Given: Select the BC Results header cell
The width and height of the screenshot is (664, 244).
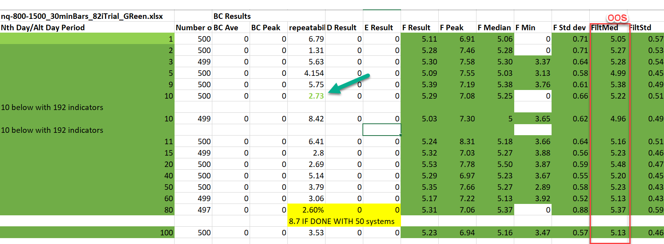Looking at the screenshot, I should [x=232, y=16].
